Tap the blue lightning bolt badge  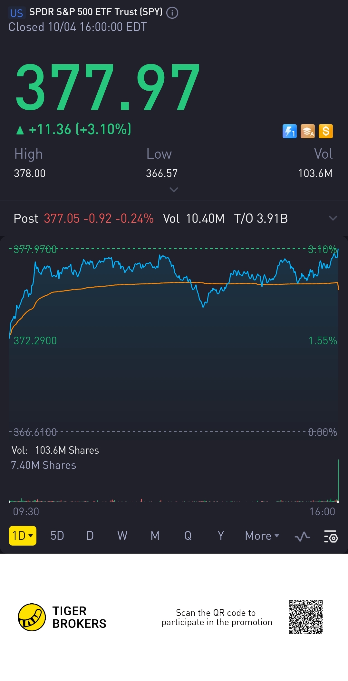(x=289, y=131)
